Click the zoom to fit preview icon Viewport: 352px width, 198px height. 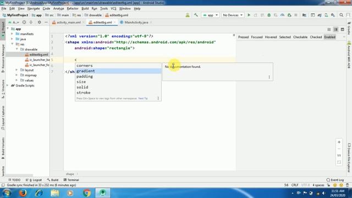(x=339, y=162)
